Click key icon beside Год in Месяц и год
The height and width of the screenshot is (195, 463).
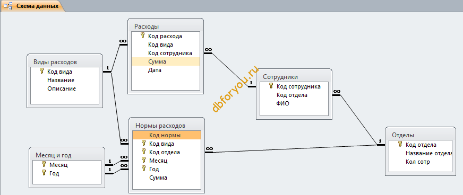pos(44,173)
